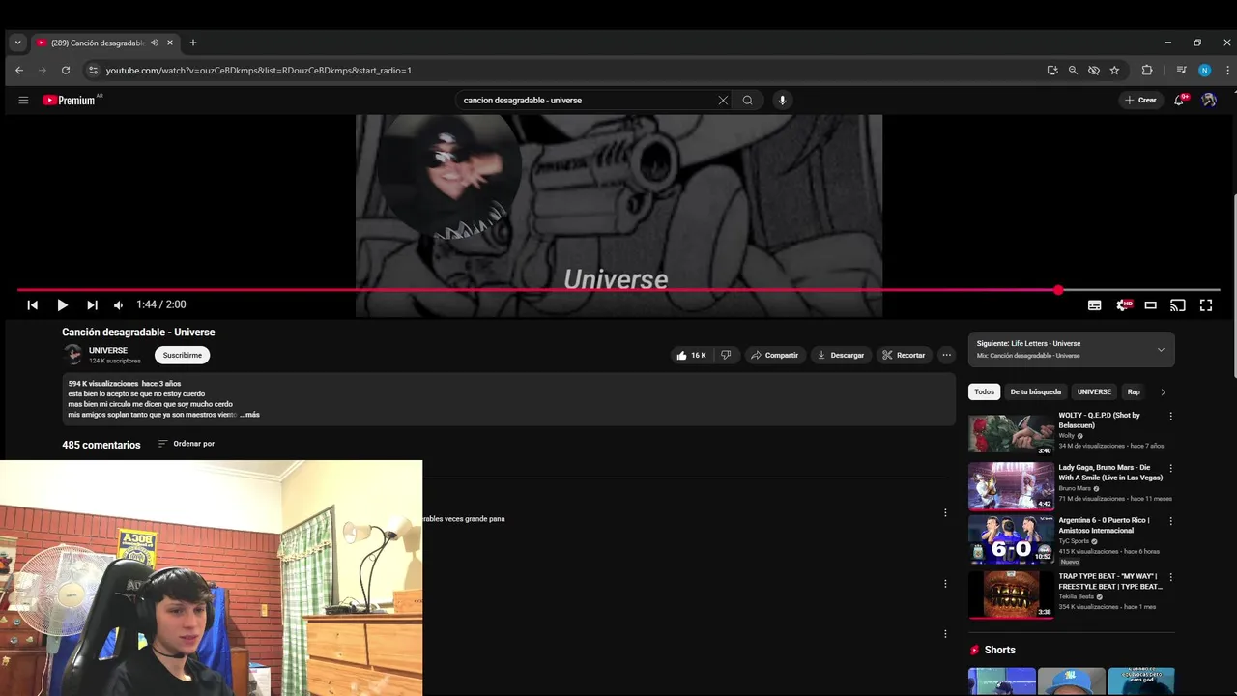1237x696 pixels.
Task: Open options for Argentina 6 - 0 video
Action: (1170, 521)
